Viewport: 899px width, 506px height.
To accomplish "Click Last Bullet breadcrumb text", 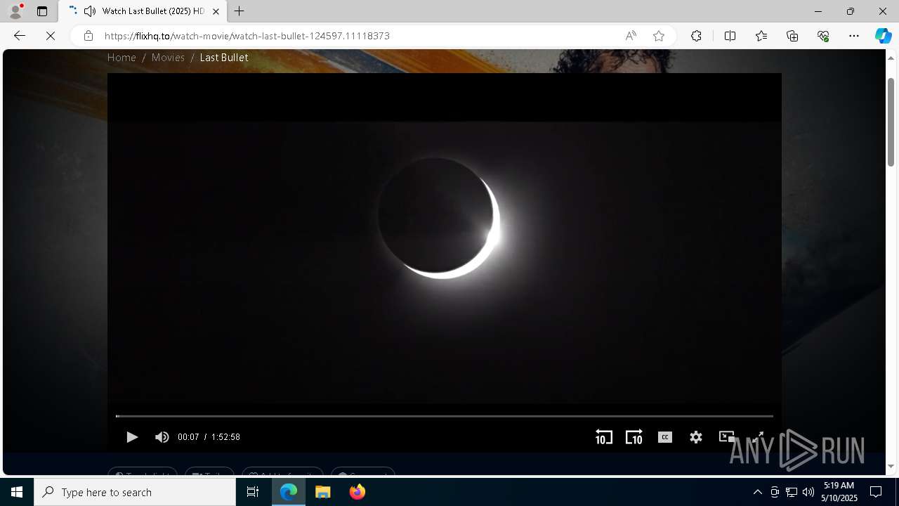I will pyautogui.click(x=224, y=58).
